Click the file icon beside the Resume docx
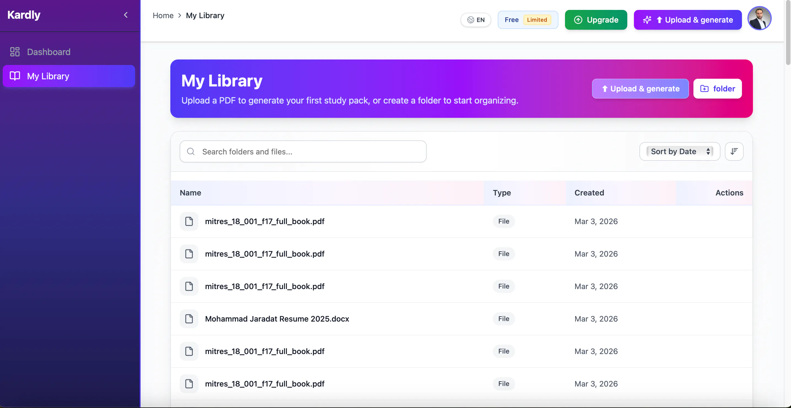The width and height of the screenshot is (791, 408). click(x=189, y=319)
